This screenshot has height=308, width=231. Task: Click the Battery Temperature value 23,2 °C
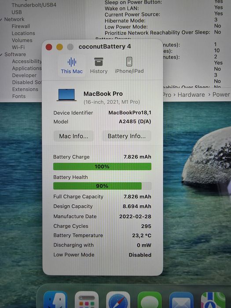[142, 235]
